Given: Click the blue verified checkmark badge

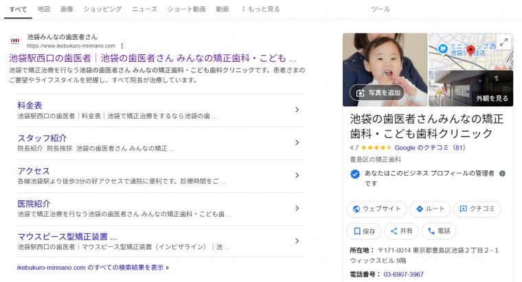Looking at the screenshot, I should (355, 174).
